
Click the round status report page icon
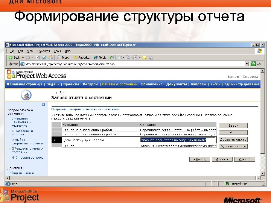26,95
